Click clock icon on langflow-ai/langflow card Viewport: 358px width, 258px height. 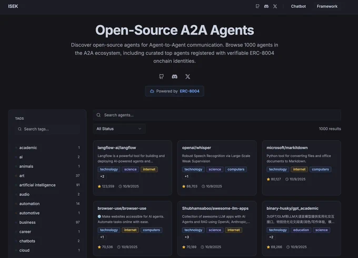121,186
